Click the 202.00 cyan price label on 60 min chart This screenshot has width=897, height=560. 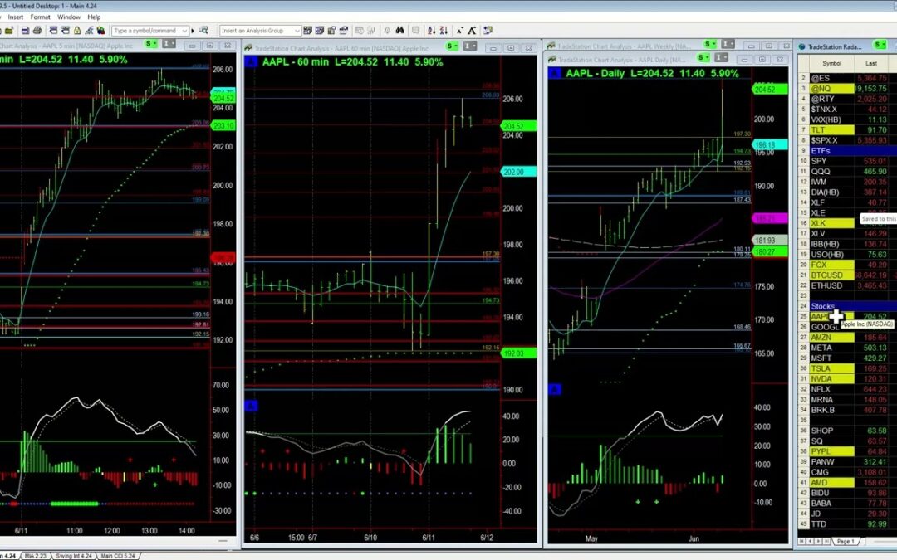tap(519, 172)
